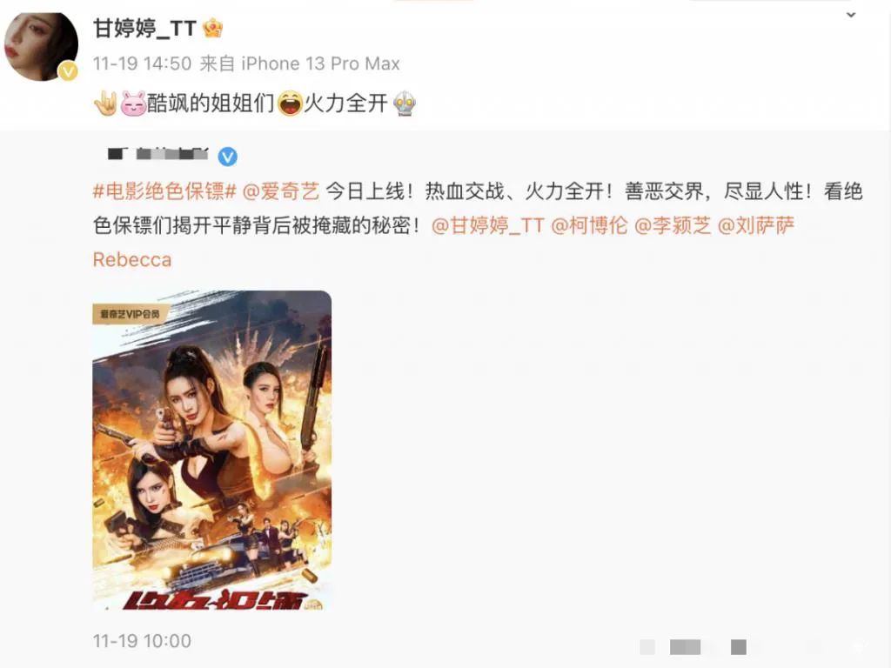Open the poster's profile avatar

(x=41, y=45)
